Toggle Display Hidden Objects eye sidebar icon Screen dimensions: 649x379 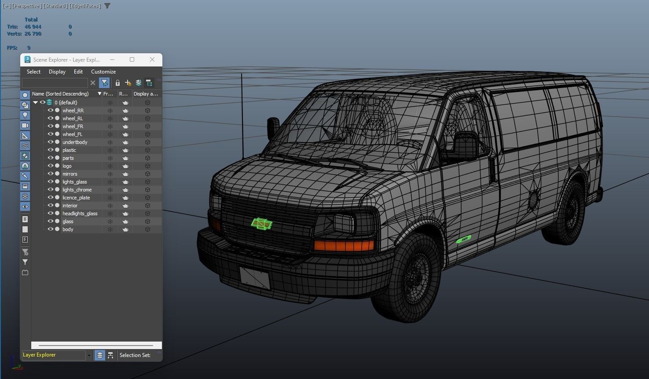[25, 206]
